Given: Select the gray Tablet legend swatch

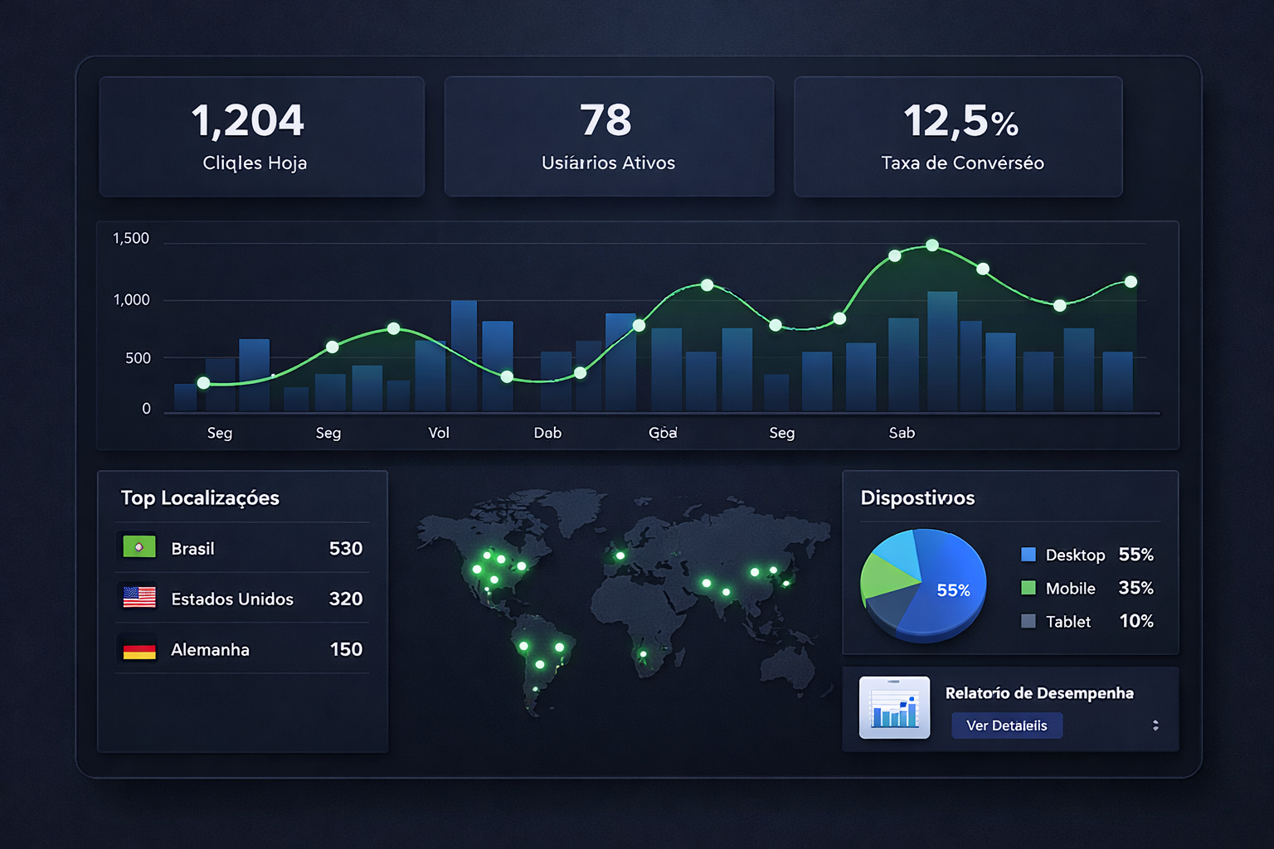Looking at the screenshot, I should [x=1028, y=621].
